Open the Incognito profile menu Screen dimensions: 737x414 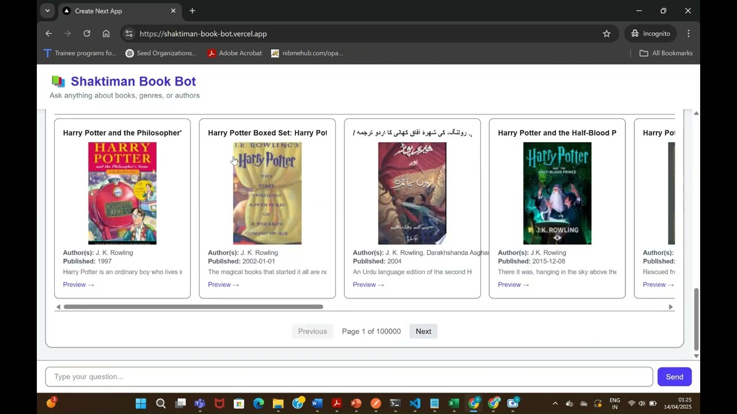coord(650,33)
